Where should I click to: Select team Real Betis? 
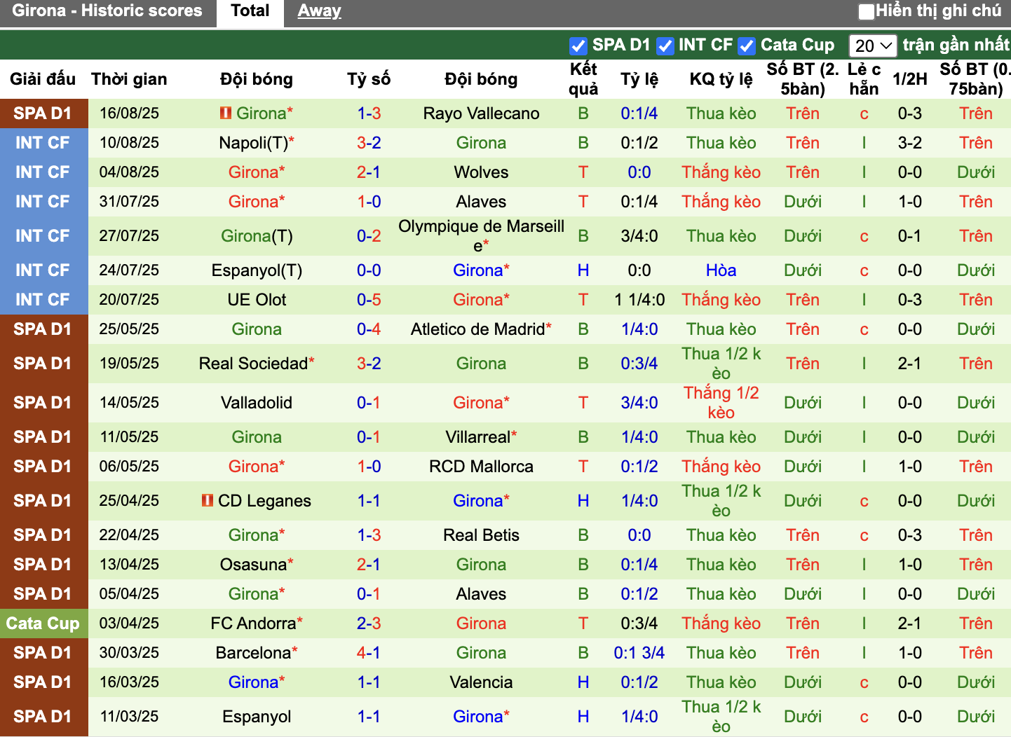click(x=481, y=535)
